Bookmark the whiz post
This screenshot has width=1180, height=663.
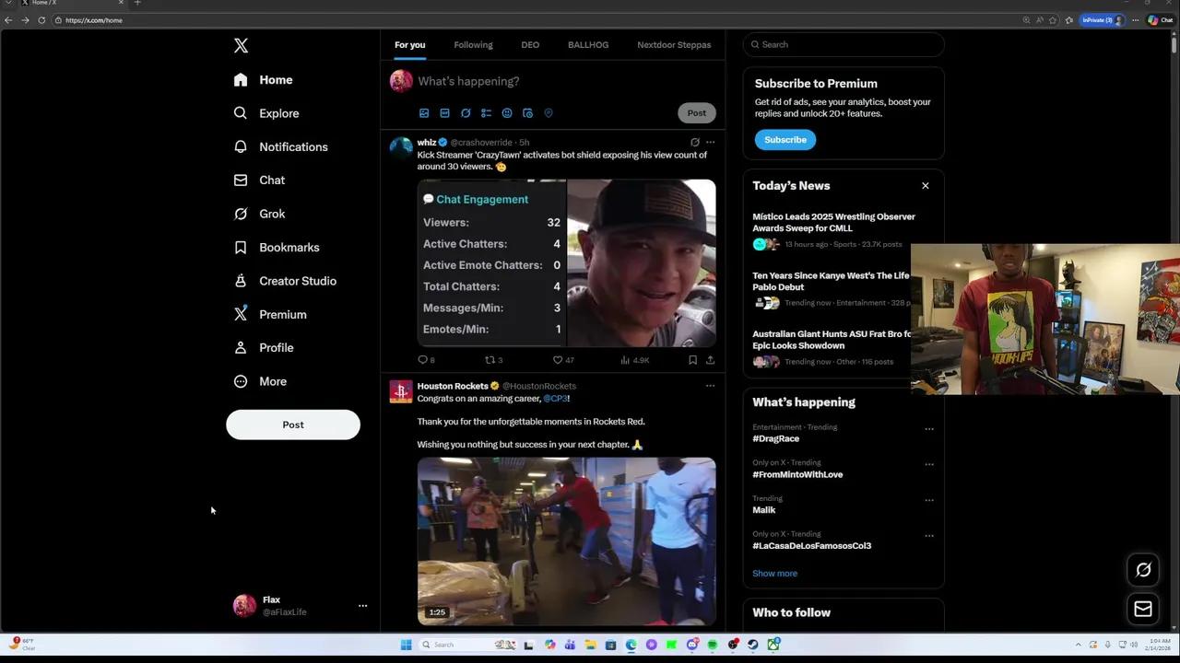click(x=692, y=360)
